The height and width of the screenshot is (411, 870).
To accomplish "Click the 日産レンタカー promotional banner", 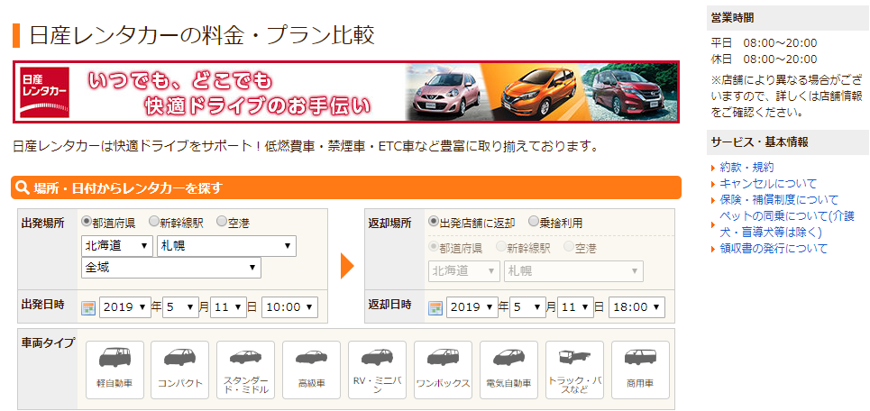I will [x=346, y=92].
